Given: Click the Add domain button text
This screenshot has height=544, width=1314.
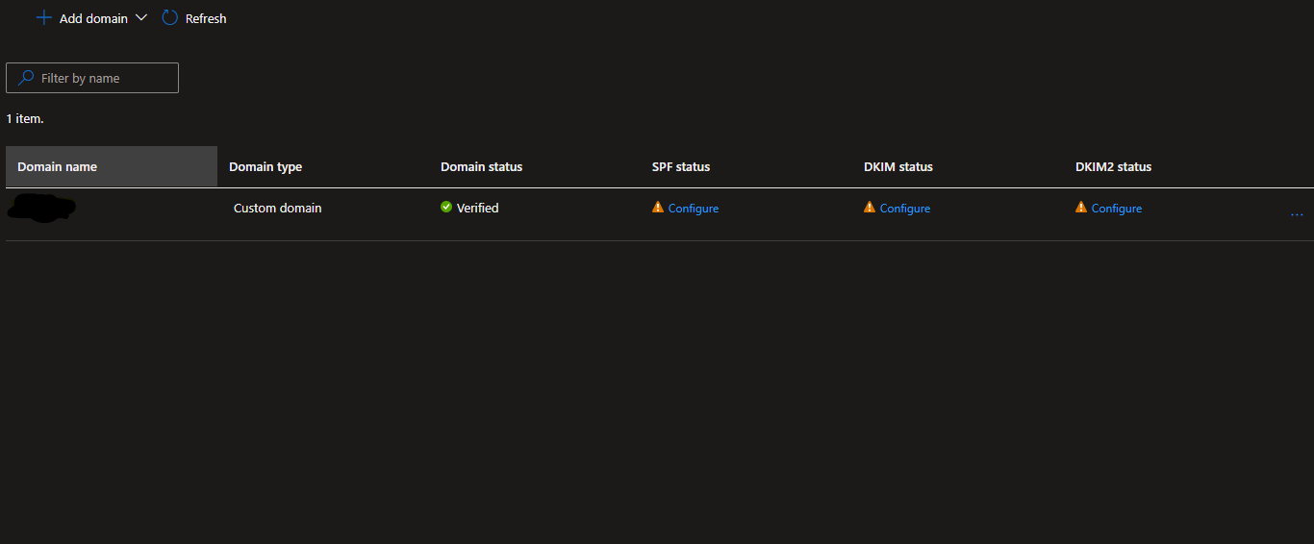Looking at the screenshot, I should (x=93, y=18).
